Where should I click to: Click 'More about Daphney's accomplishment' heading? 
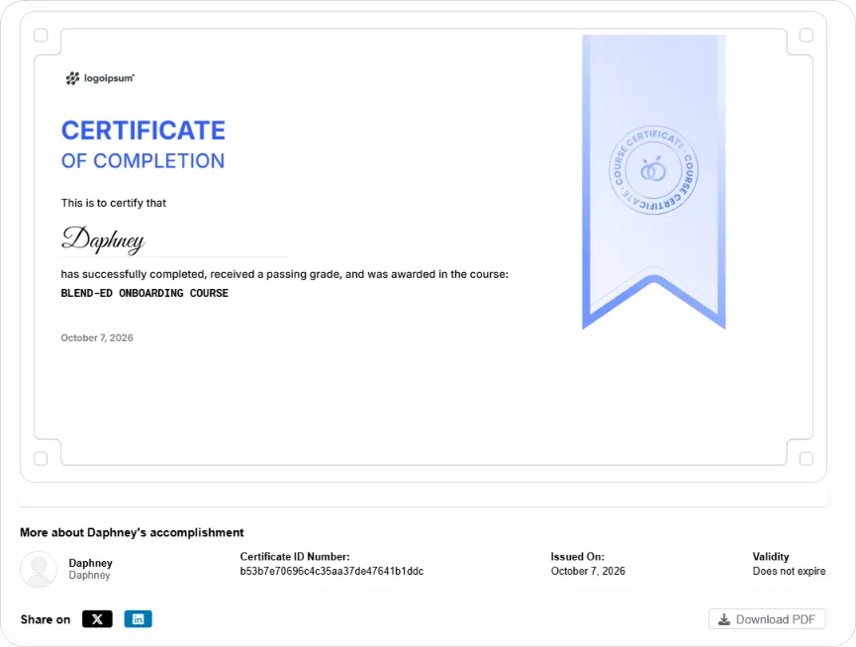[x=133, y=532]
